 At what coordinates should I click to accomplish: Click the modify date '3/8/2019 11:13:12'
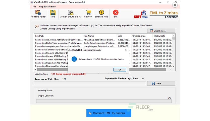tap(163, 43)
